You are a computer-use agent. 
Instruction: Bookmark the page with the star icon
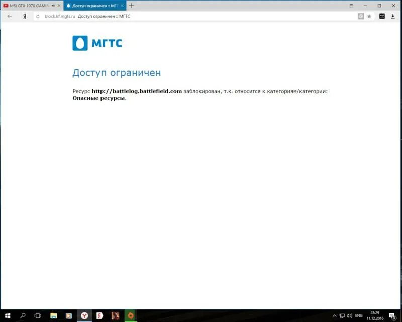click(x=369, y=16)
